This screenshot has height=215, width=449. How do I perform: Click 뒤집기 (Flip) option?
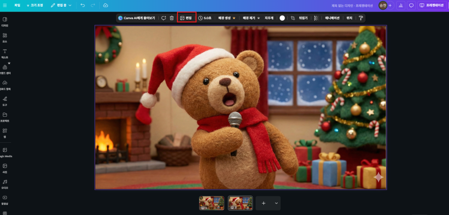(x=303, y=18)
